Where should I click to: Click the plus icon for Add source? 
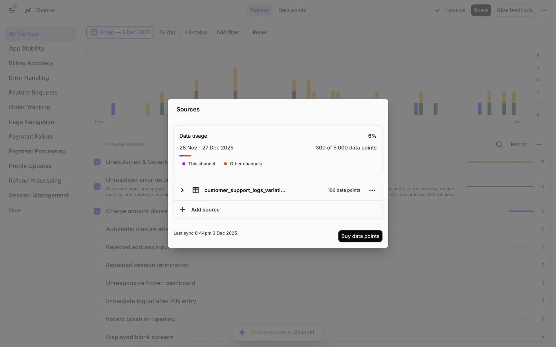pos(182,210)
